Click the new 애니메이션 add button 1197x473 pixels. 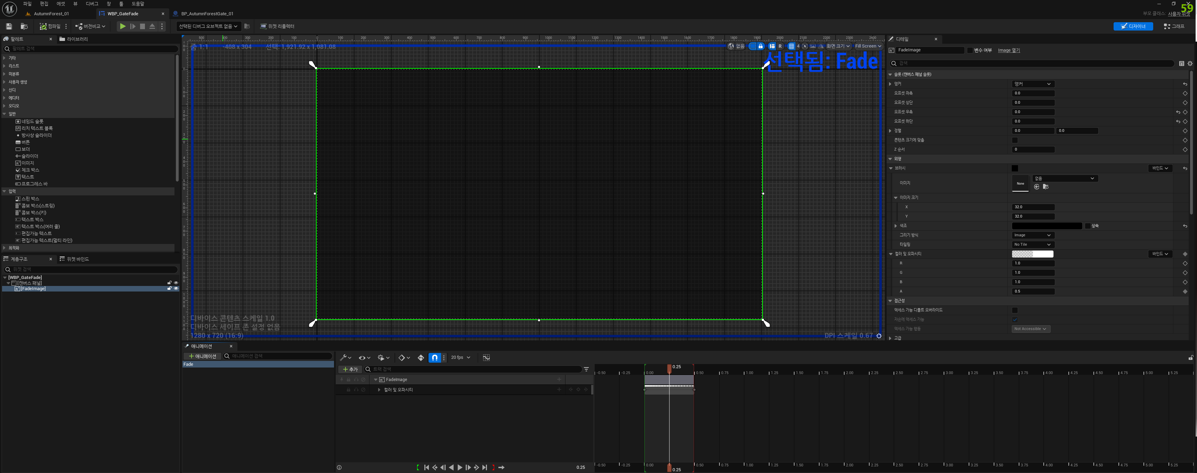click(x=203, y=356)
